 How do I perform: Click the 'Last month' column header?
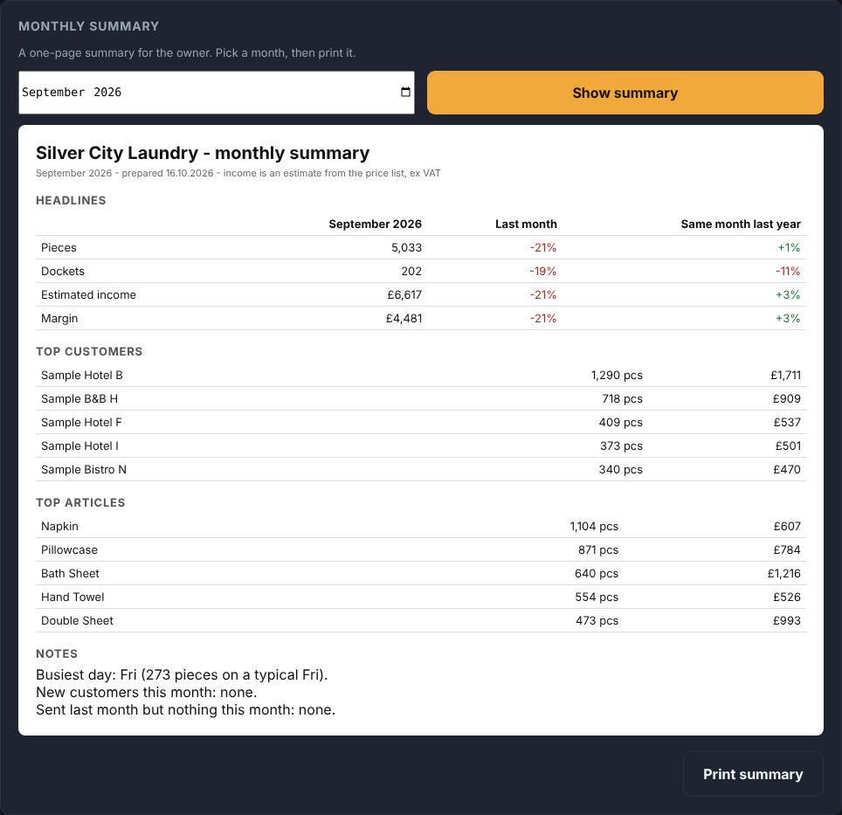click(526, 224)
